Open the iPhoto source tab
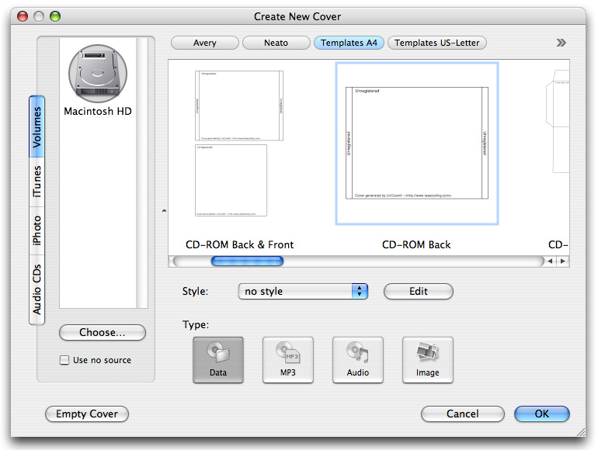 coord(37,231)
